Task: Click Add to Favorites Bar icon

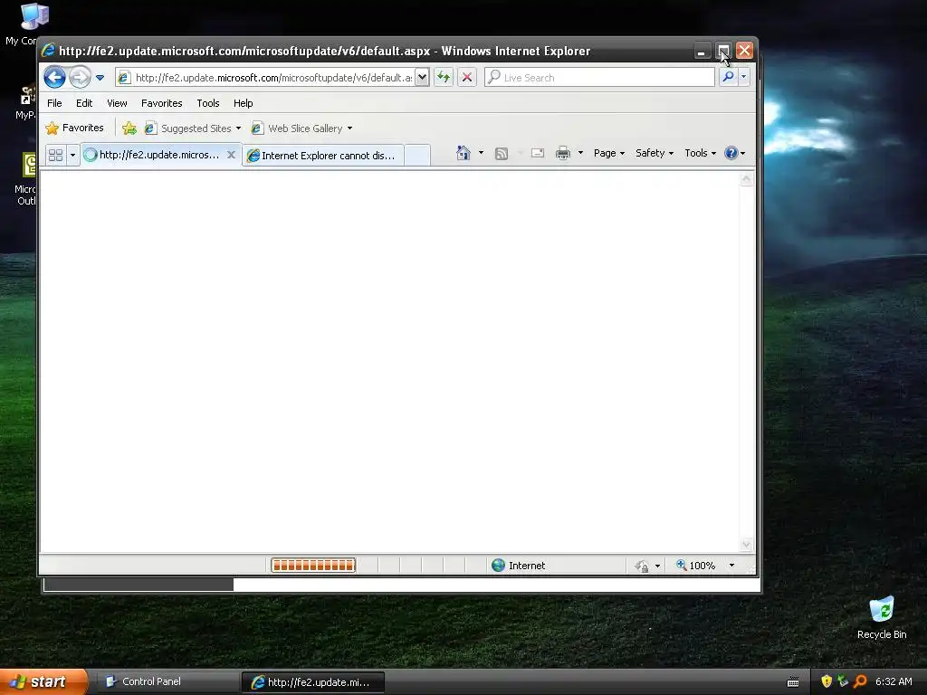Action: pos(129,128)
